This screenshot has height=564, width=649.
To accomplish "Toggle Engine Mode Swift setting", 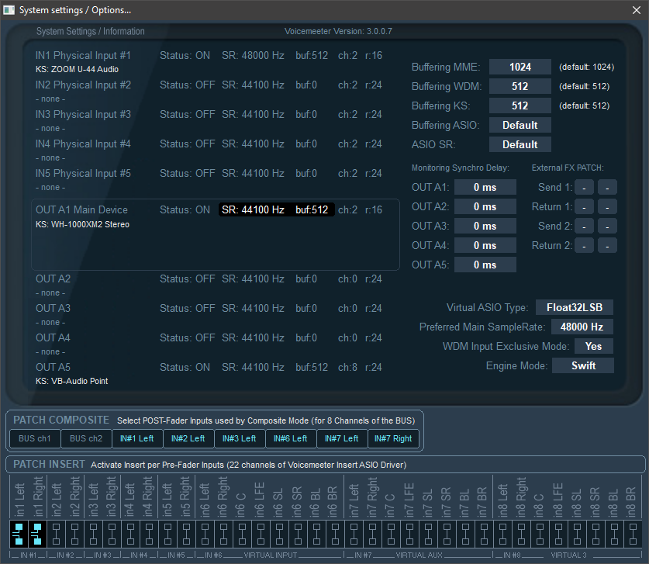I will pos(582,365).
